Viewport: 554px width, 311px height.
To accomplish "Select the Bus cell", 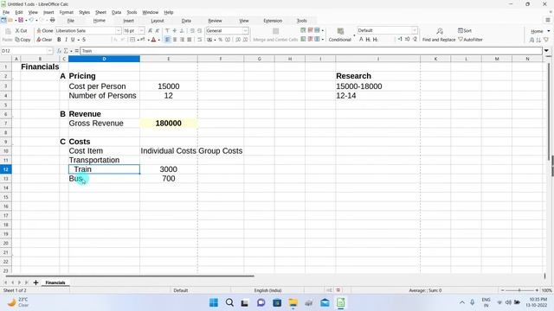I will tap(104, 179).
